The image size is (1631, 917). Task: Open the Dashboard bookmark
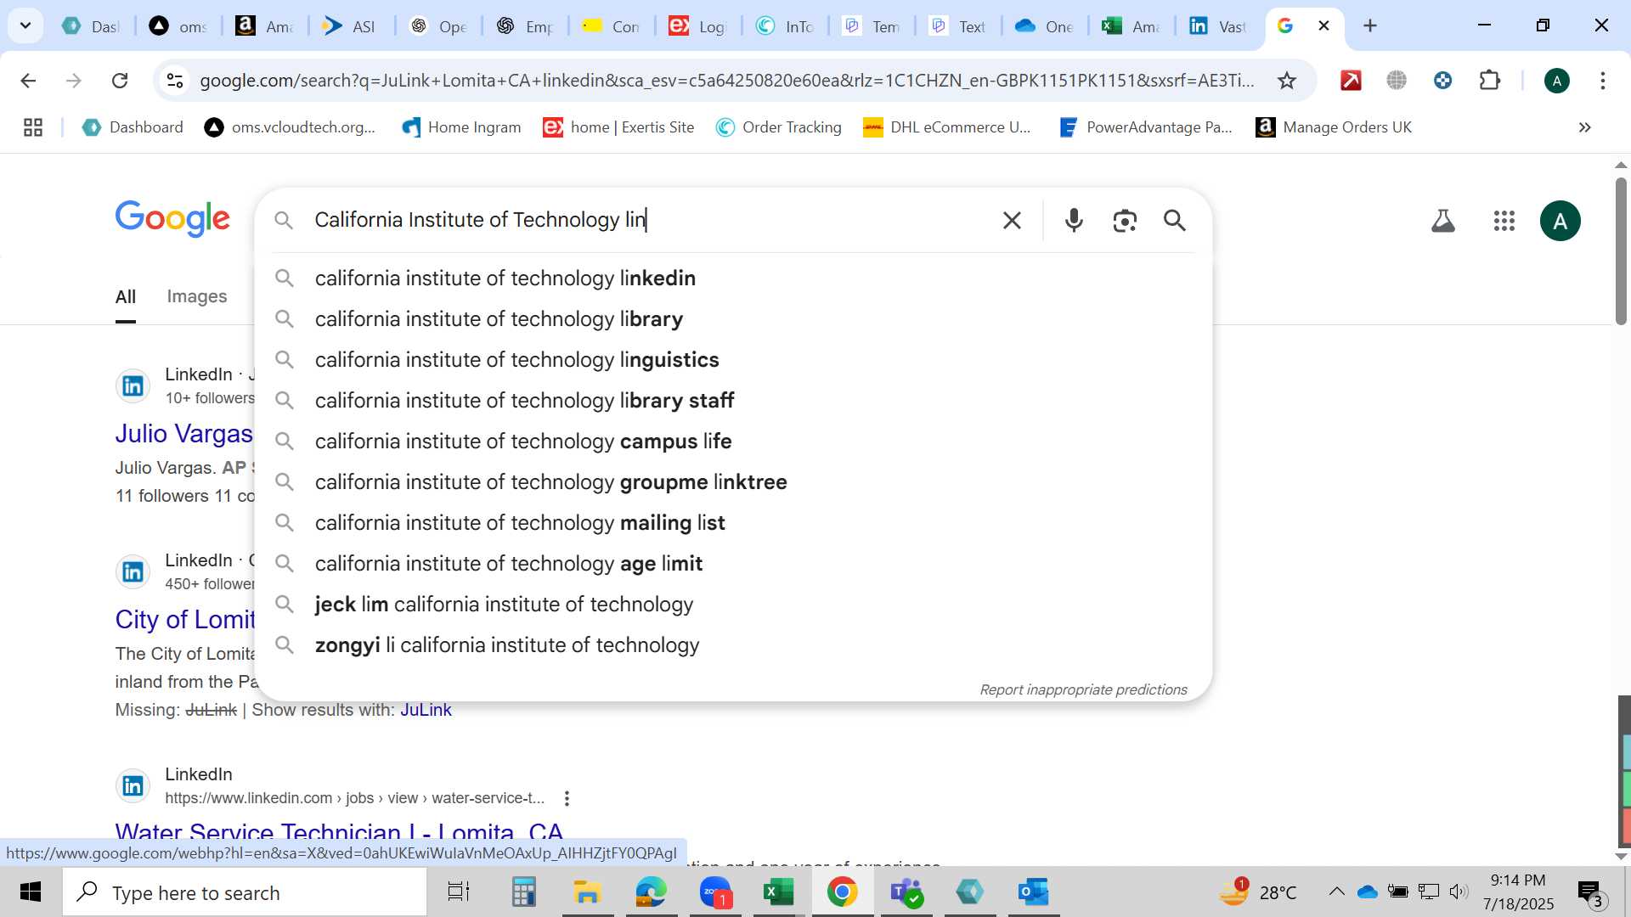pos(133,127)
